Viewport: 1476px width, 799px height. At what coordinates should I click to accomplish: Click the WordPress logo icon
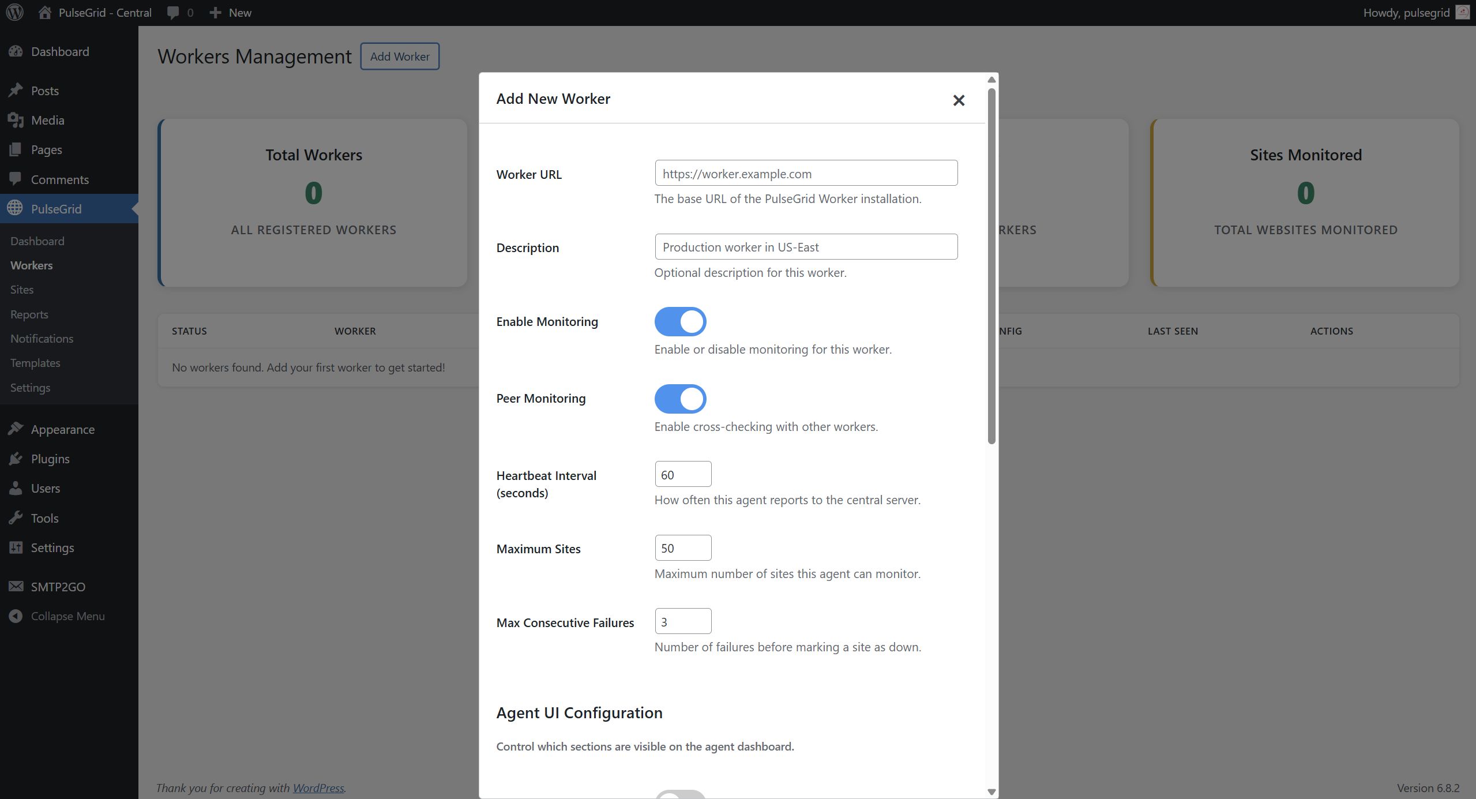tap(14, 12)
